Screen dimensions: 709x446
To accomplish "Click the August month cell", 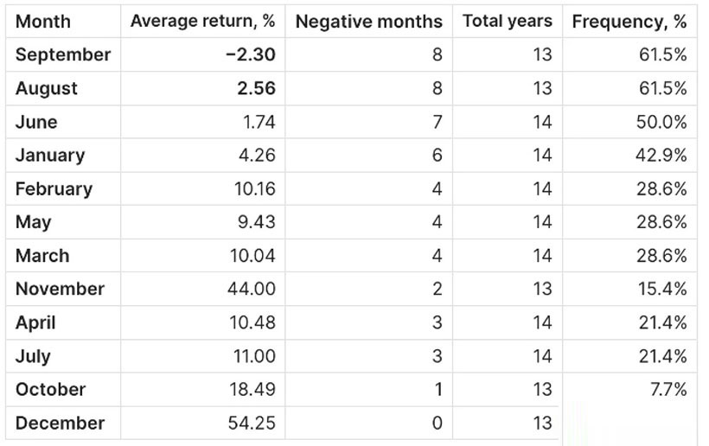I will click(x=47, y=89).
